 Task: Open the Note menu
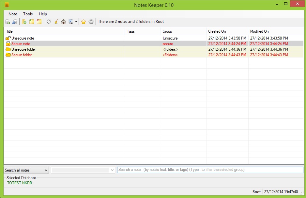click(13, 14)
